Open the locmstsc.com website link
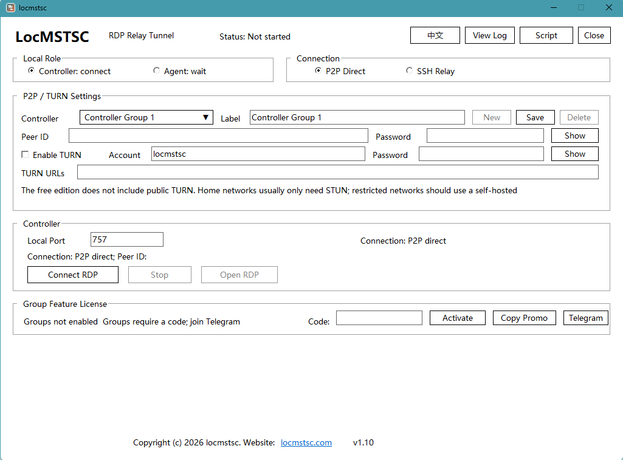623x460 pixels. click(306, 442)
